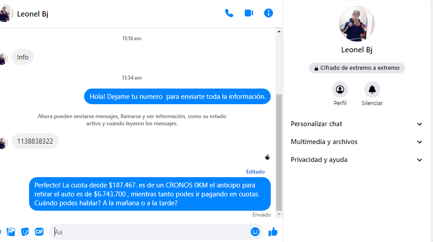Click Leonel Bj's large profile picture
Viewport: 433px width, 242px height.
(357, 24)
